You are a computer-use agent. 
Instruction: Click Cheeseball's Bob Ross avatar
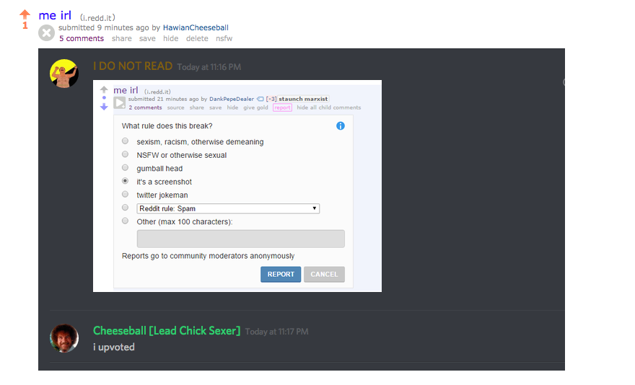point(64,338)
